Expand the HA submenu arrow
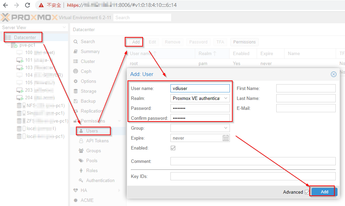 point(119,191)
